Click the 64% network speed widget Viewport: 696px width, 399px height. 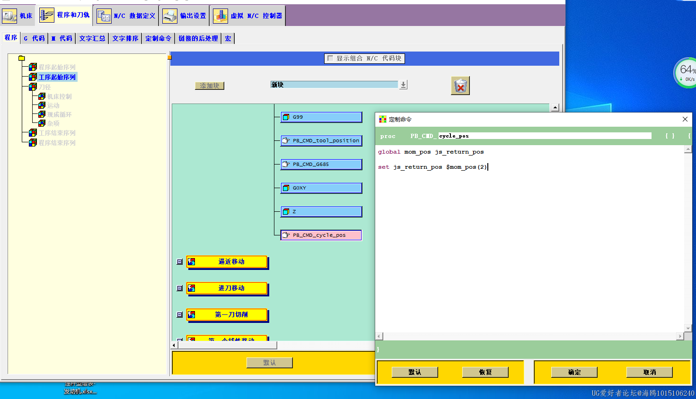pyautogui.click(x=686, y=73)
